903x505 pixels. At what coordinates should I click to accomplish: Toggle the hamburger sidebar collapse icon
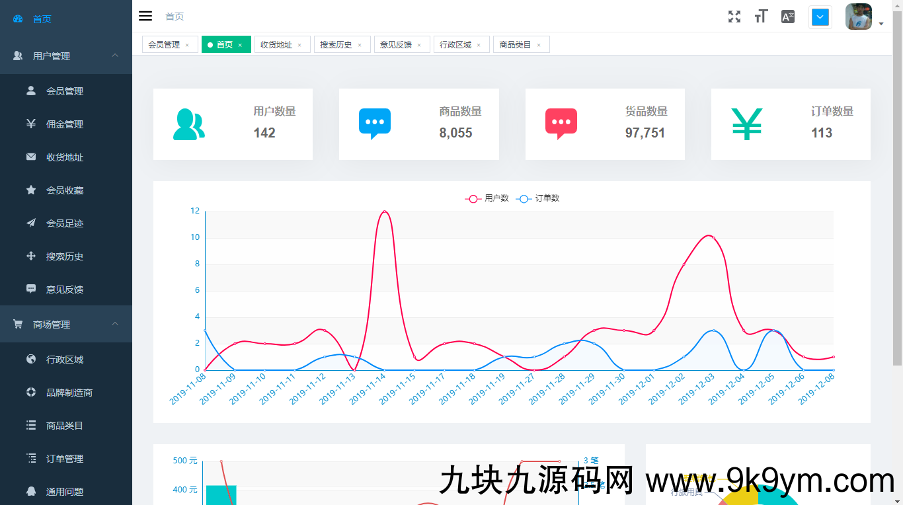click(x=145, y=16)
